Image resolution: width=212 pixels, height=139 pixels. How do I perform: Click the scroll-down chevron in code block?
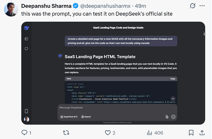click(173, 99)
